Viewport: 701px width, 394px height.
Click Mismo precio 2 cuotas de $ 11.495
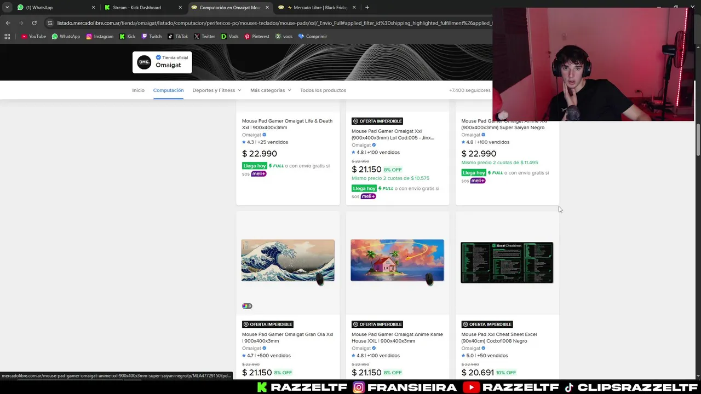click(x=499, y=163)
